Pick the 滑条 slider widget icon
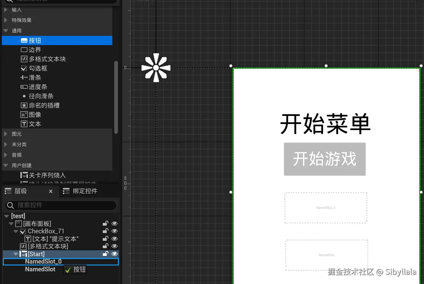The width and height of the screenshot is (424, 284). pyautogui.click(x=24, y=78)
